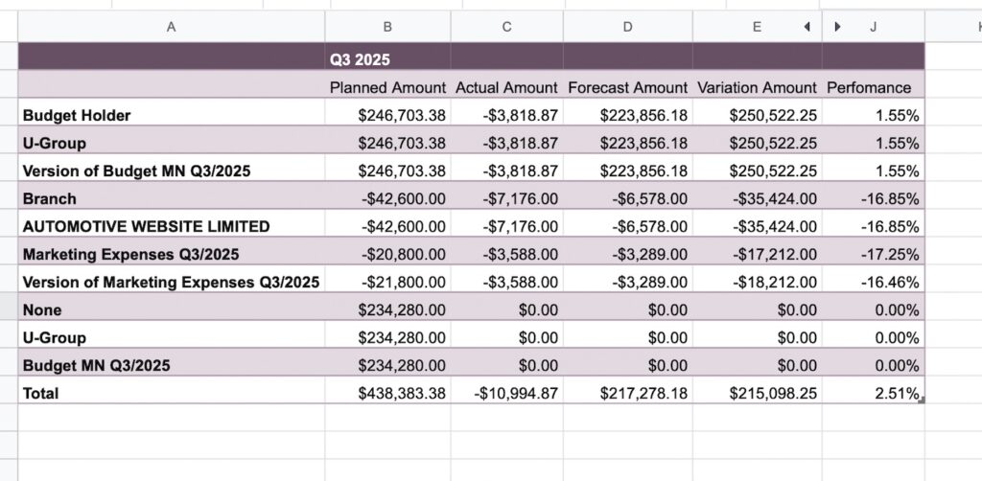Select column H header
Screen dimensions: 982x481
click(x=953, y=27)
